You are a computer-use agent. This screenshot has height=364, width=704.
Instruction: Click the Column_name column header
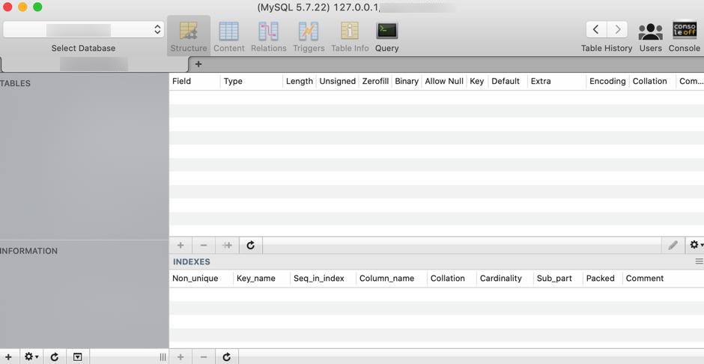pos(392,279)
